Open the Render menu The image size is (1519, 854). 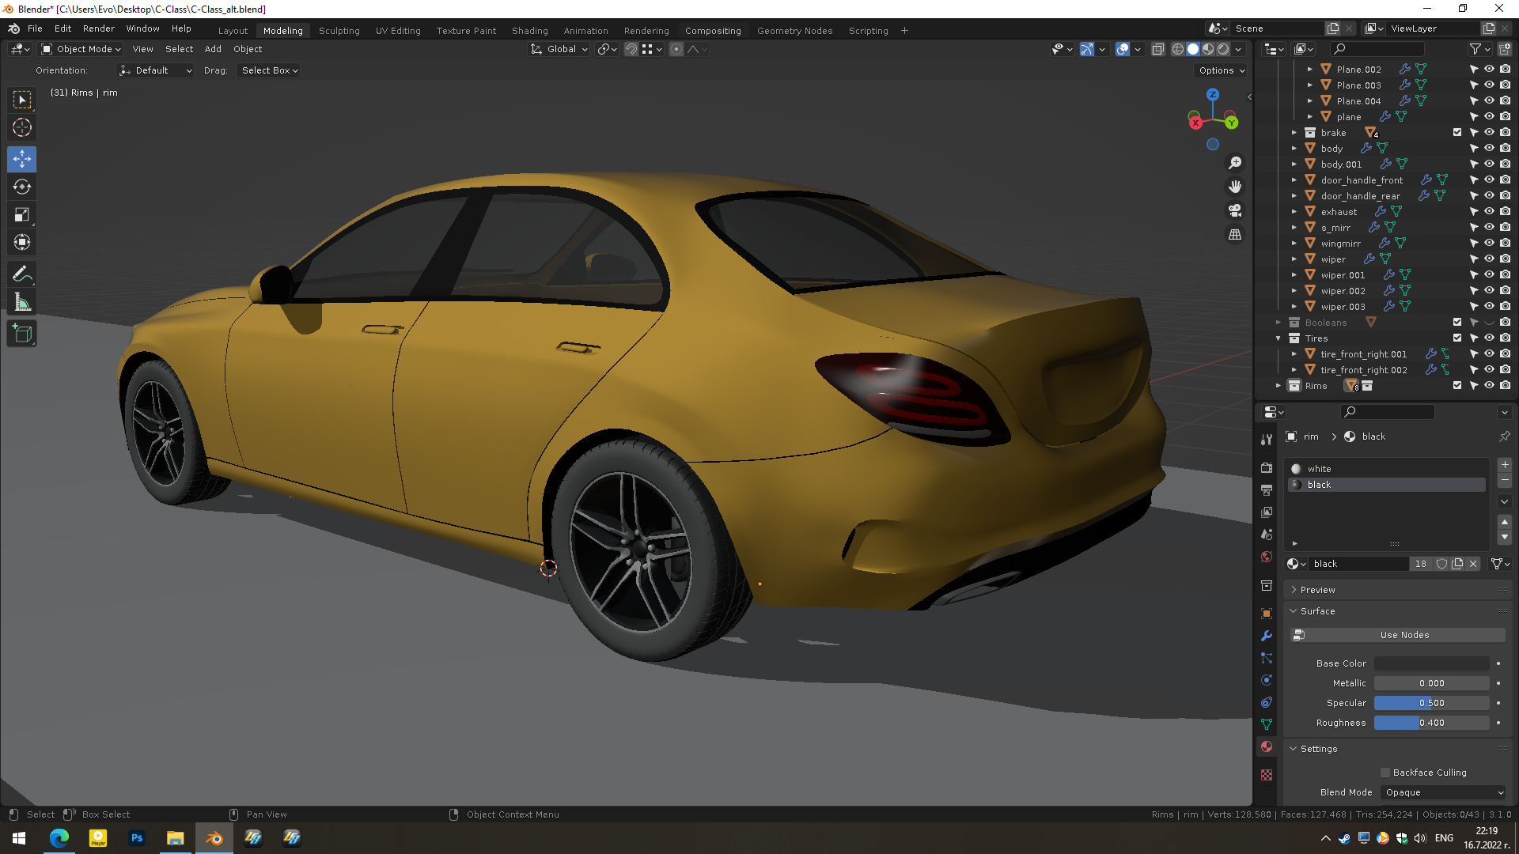pos(99,28)
